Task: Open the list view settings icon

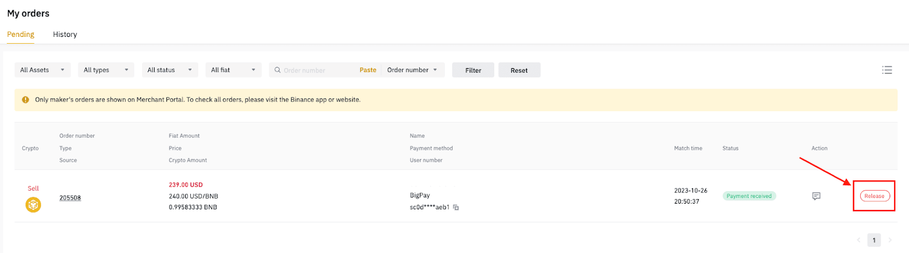Action: click(887, 70)
